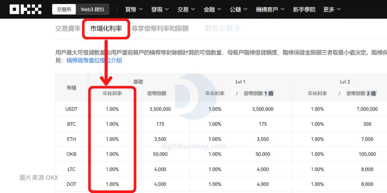Expand the 更多 menu

pyautogui.click(x=332, y=9)
